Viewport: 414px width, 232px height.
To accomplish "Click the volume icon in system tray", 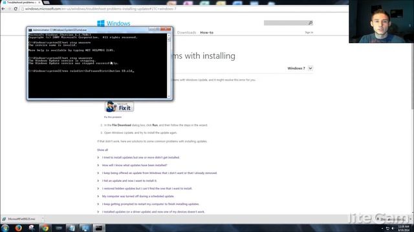I will tap(393, 228).
